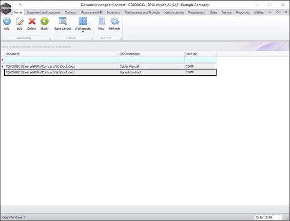290x221 pixels.
Task: Select the Home ribbon tab
Action: coord(18,13)
